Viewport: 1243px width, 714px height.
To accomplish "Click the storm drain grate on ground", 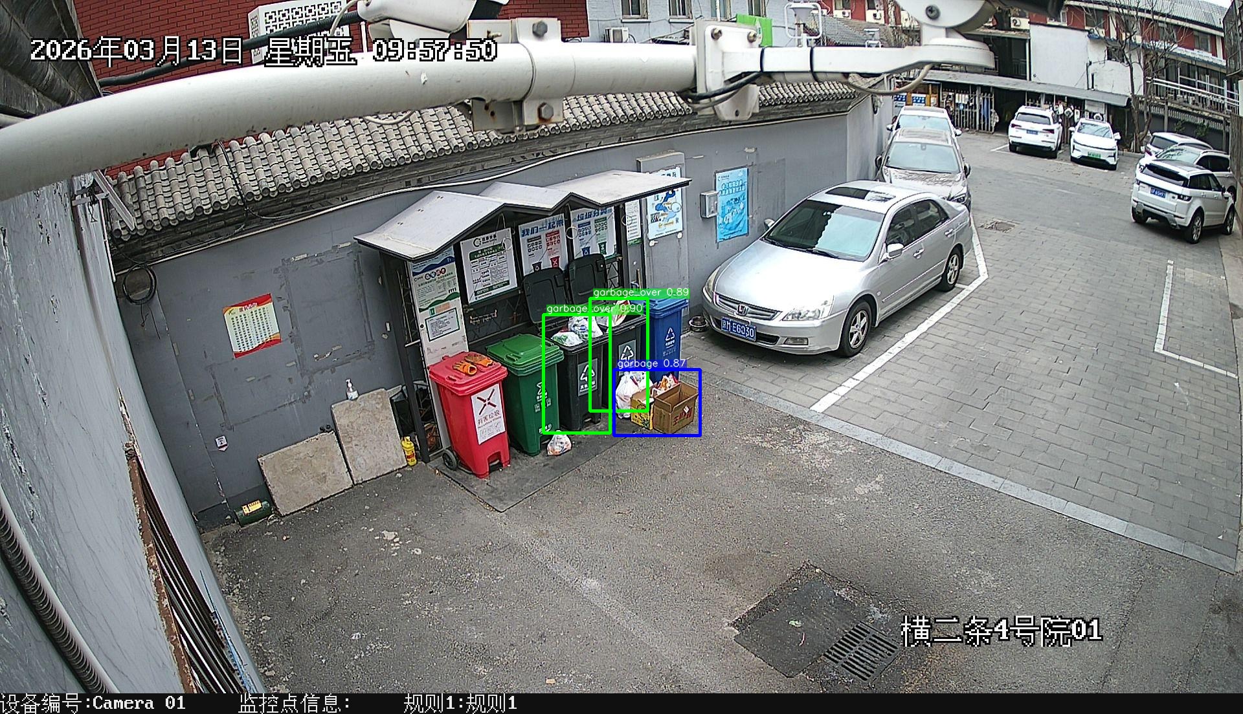I will tap(861, 651).
